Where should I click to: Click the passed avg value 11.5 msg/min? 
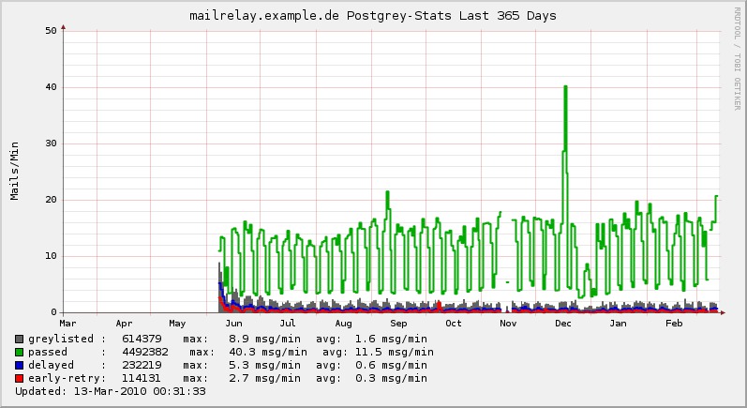pyautogui.click(x=395, y=353)
